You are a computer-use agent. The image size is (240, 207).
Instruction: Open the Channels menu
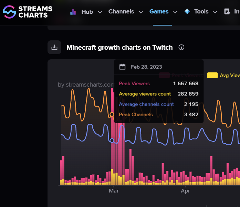[x=121, y=11]
